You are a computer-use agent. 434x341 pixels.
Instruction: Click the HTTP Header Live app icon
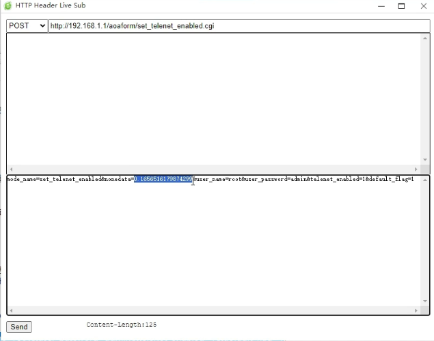coord(8,6)
